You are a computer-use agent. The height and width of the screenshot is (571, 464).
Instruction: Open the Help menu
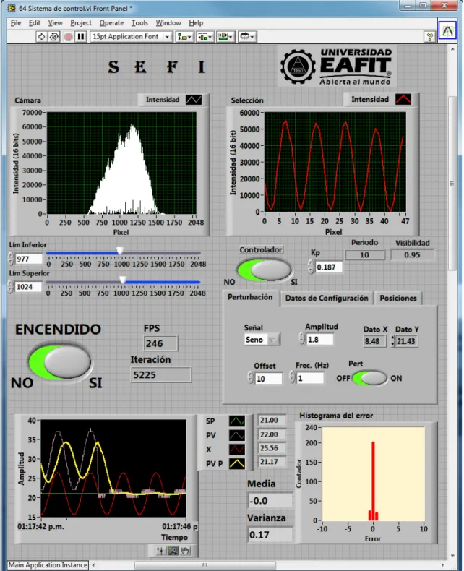[196, 23]
